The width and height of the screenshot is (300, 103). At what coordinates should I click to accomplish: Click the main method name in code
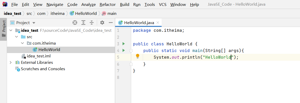198,50
